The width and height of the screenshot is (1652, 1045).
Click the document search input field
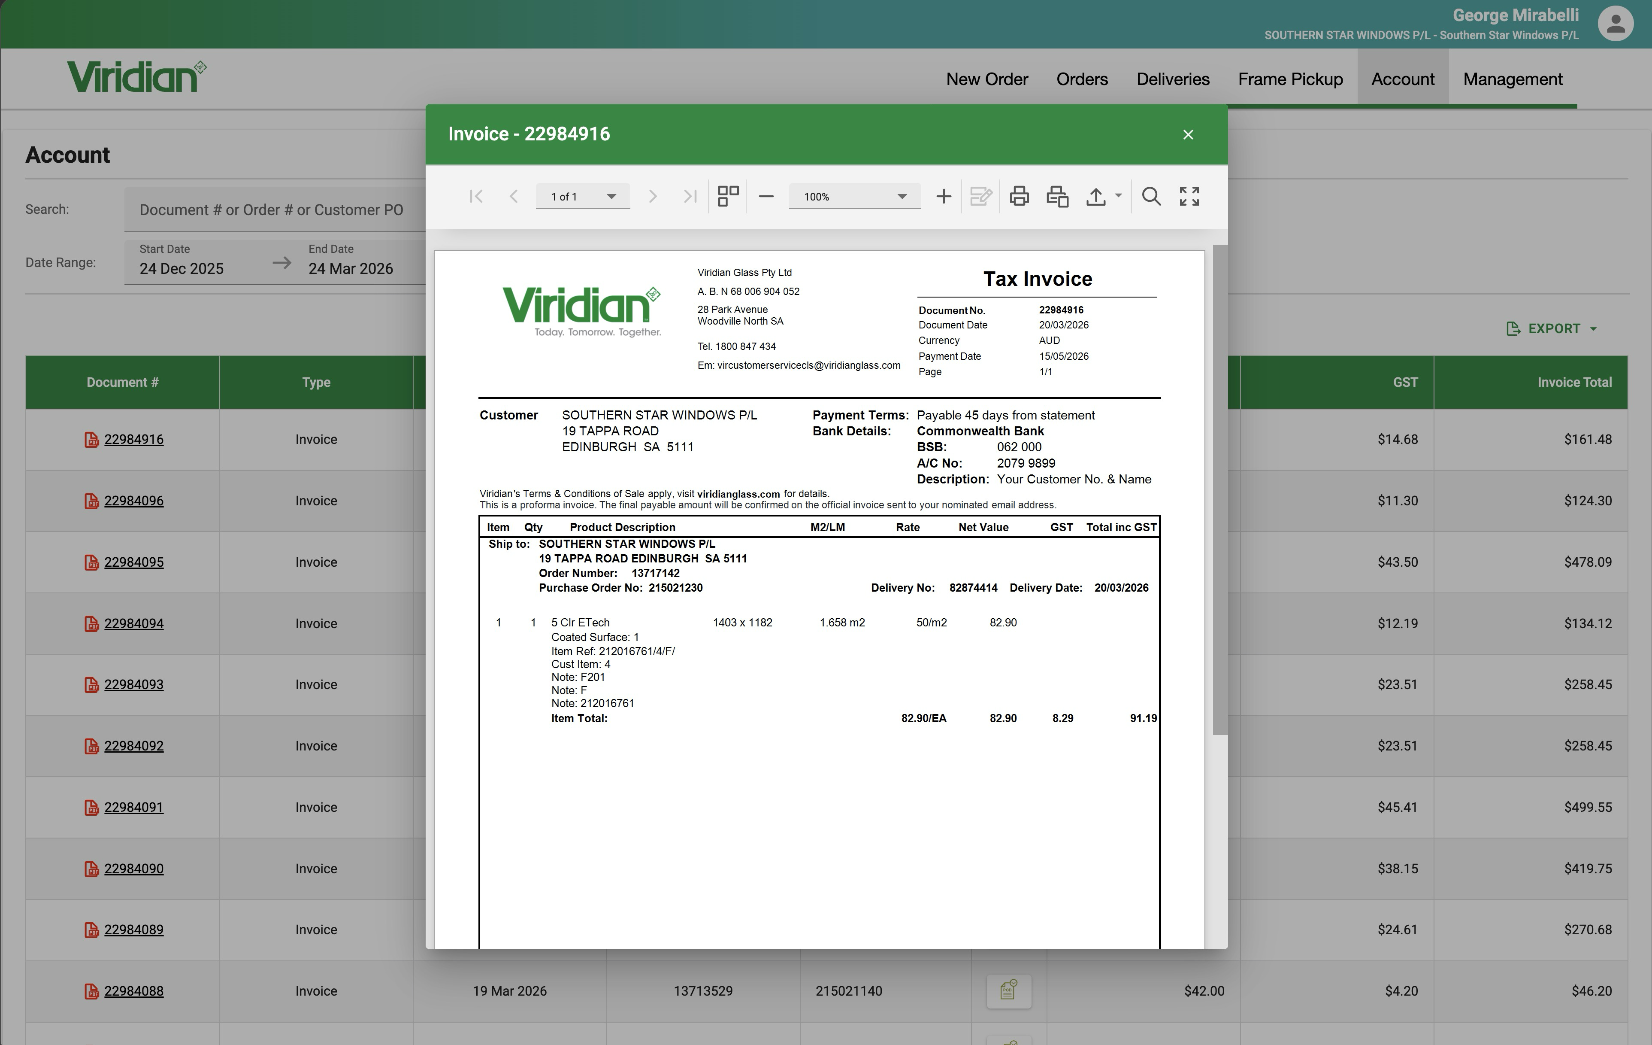[x=275, y=210]
